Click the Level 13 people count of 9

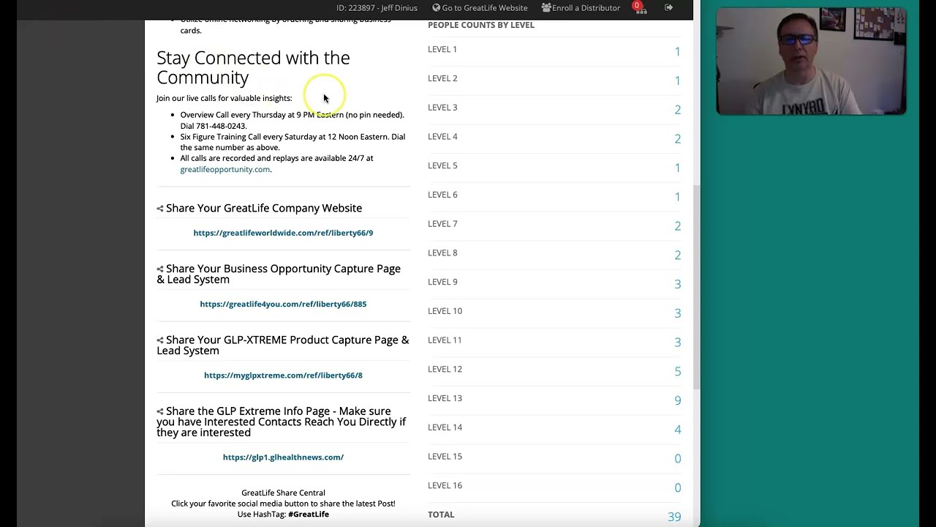click(677, 400)
